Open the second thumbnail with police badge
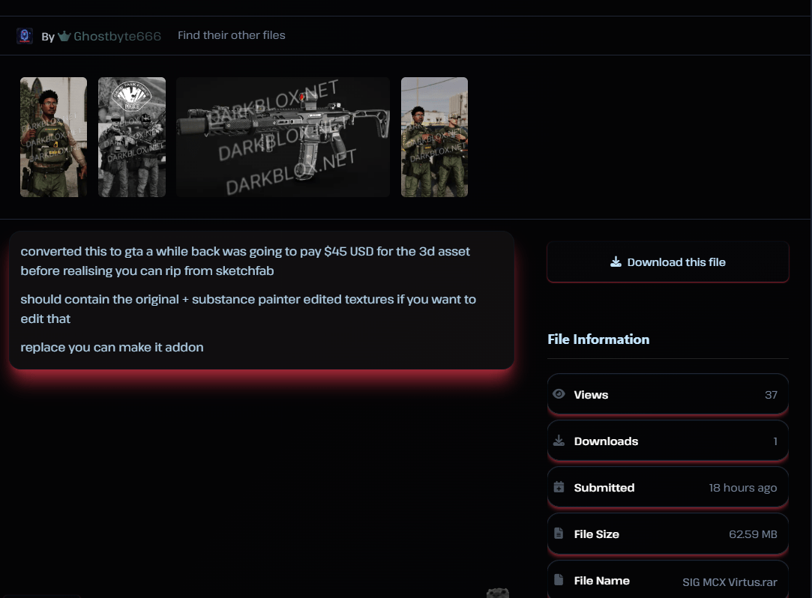The image size is (812, 598). click(x=132, y=137)
